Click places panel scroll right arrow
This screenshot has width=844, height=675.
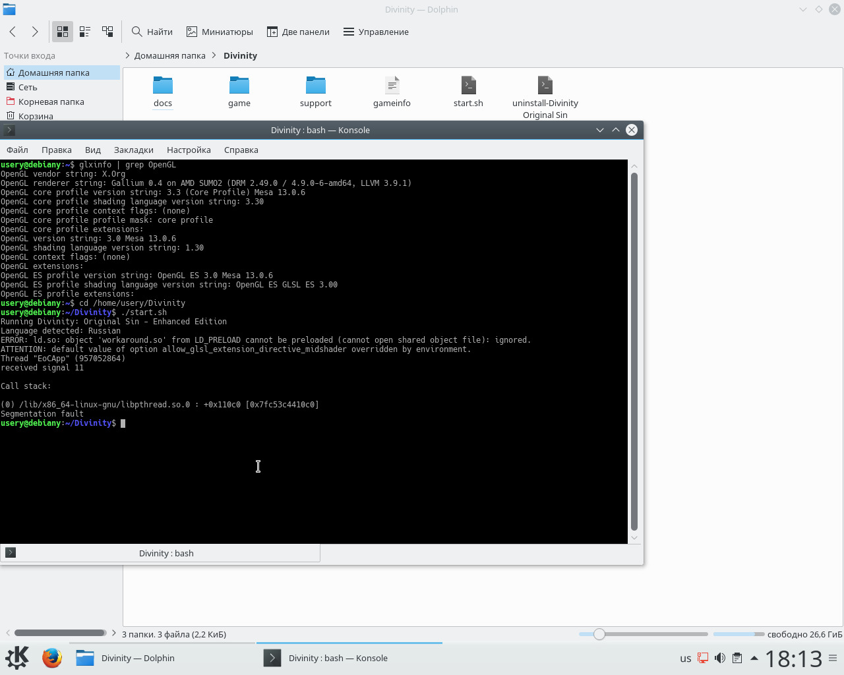(x=114, y=633)
